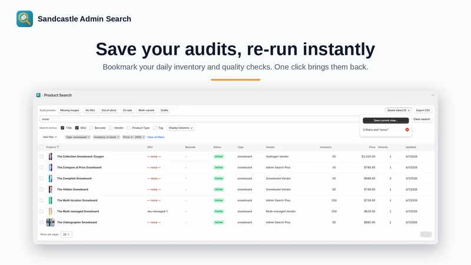The width and height of the screenshot is (471, 265).
Task: Collapse the Saved views dropdown
Action: (399, 110)
